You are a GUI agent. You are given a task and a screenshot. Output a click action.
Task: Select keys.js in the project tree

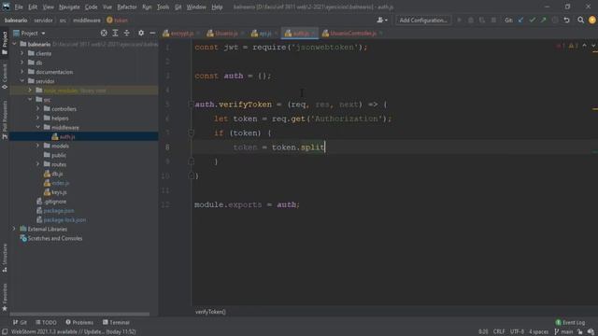(x=59, y=192)
